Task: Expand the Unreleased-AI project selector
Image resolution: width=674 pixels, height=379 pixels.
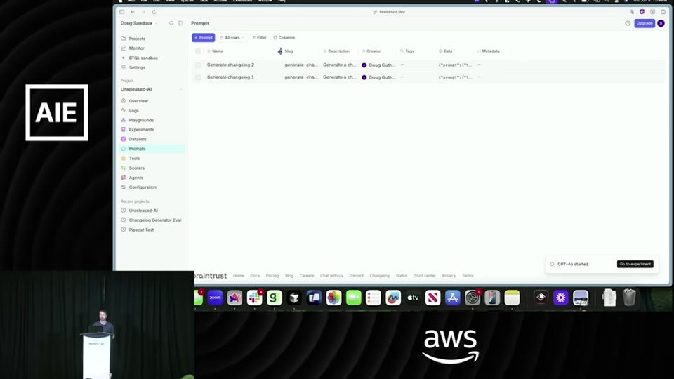Action: (152, 89)
